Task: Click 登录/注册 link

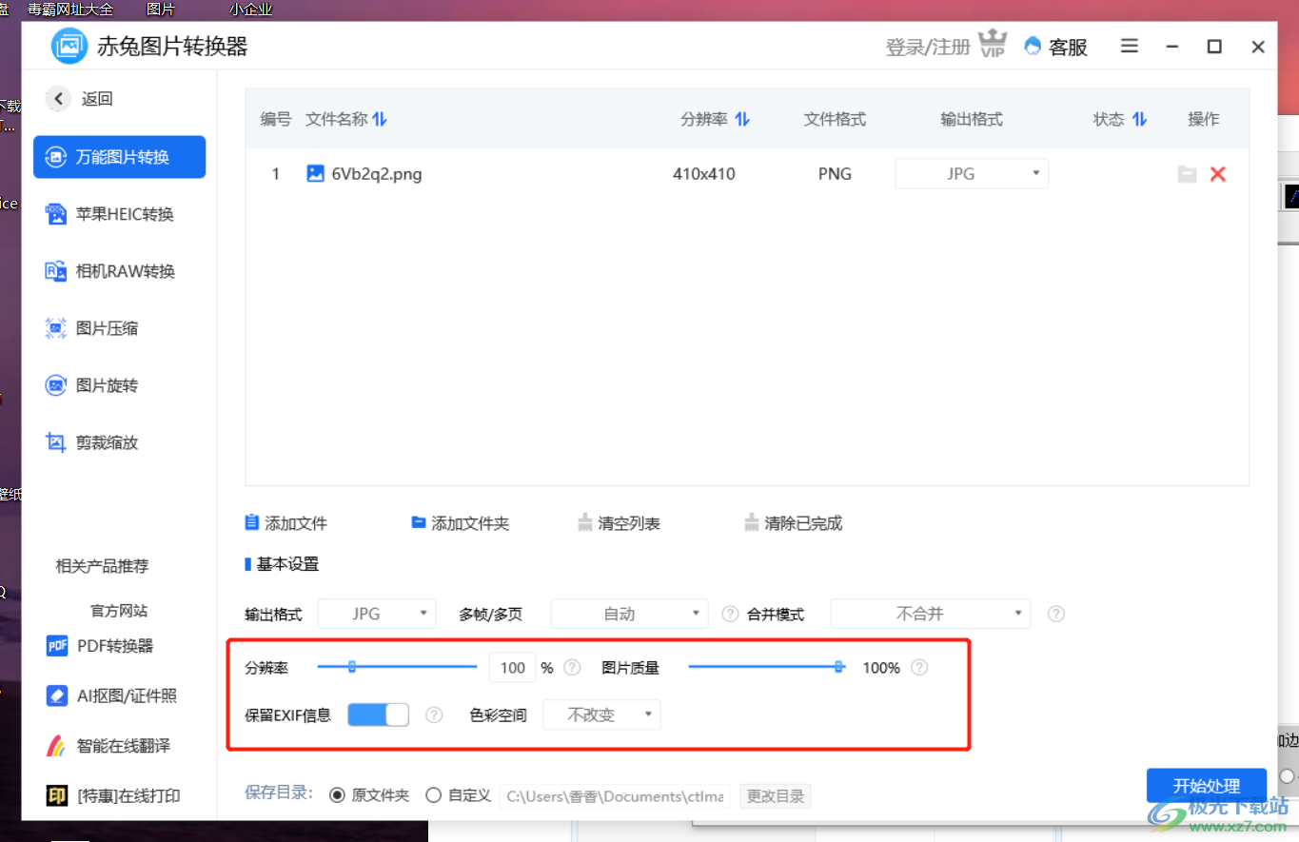Action: coord(928,47)
